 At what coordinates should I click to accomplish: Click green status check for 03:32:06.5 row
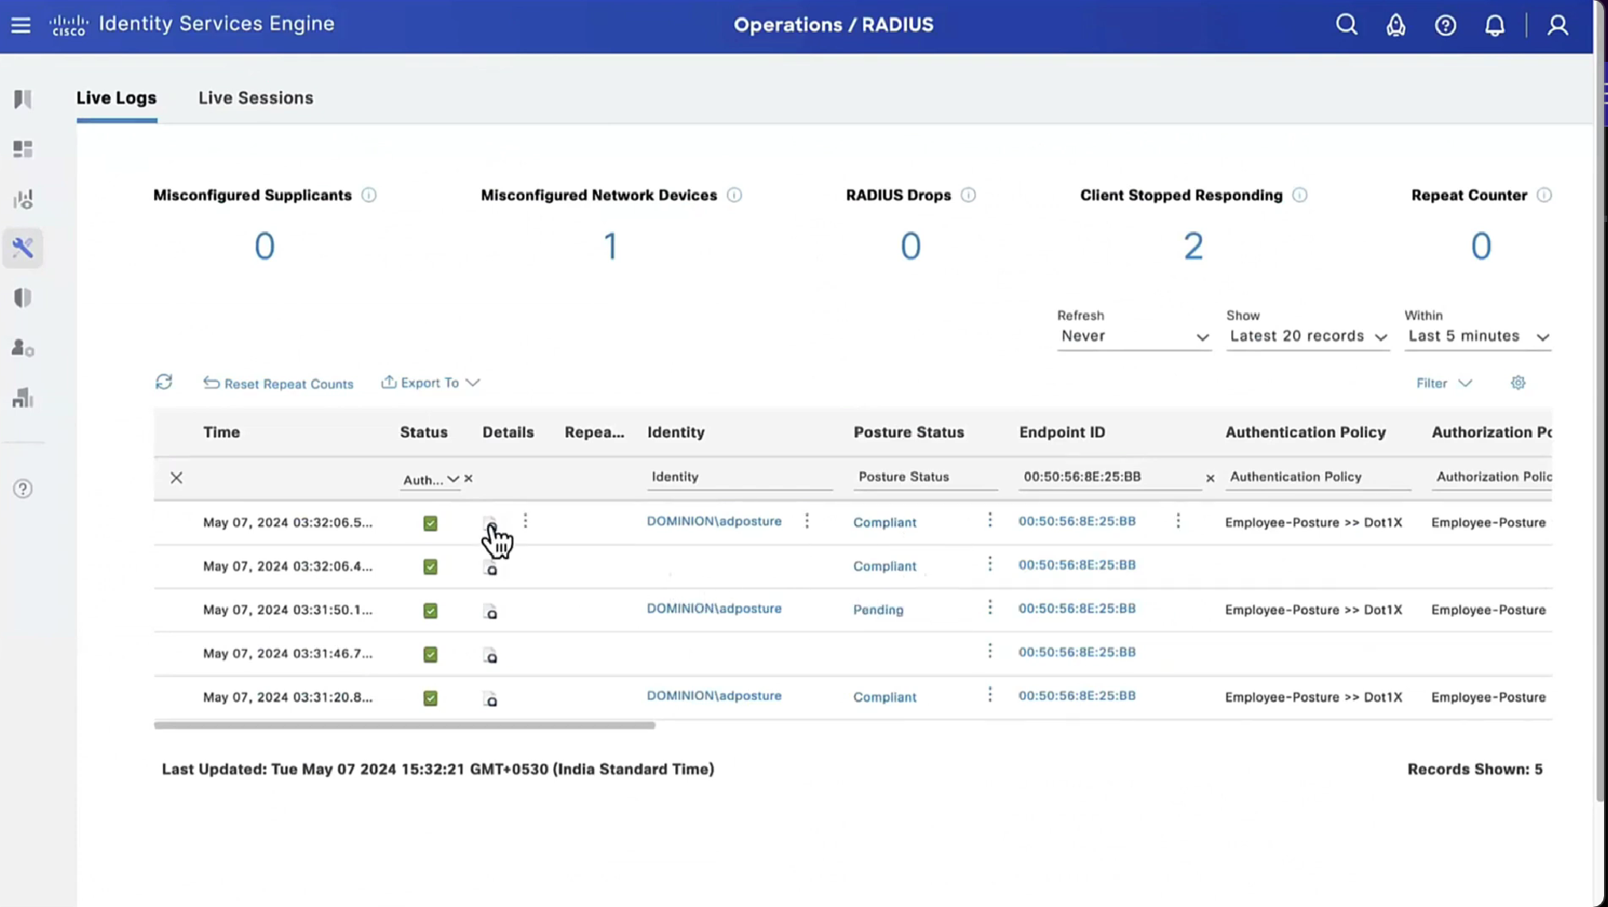pos(430,523)
